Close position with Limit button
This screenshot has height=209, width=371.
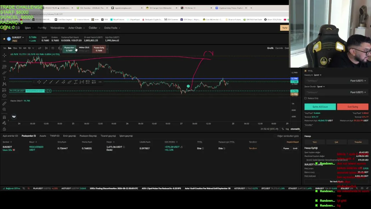point(295,148)
